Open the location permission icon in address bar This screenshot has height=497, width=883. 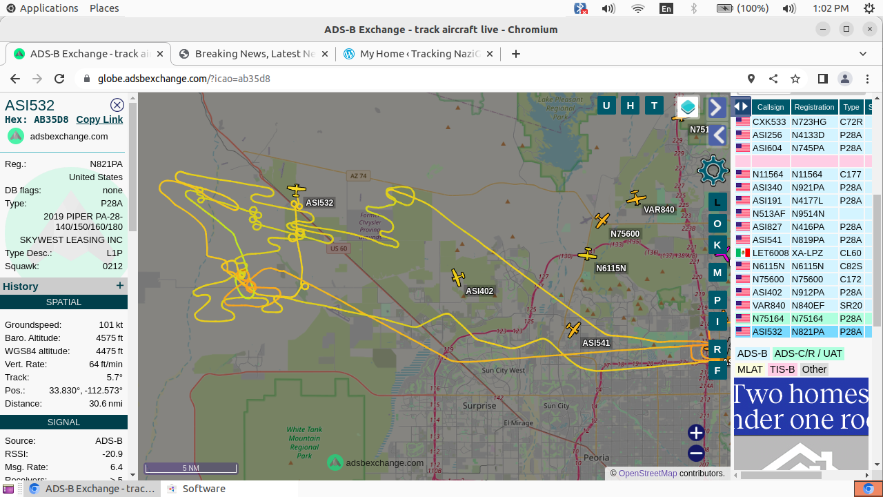coord(751,79)
